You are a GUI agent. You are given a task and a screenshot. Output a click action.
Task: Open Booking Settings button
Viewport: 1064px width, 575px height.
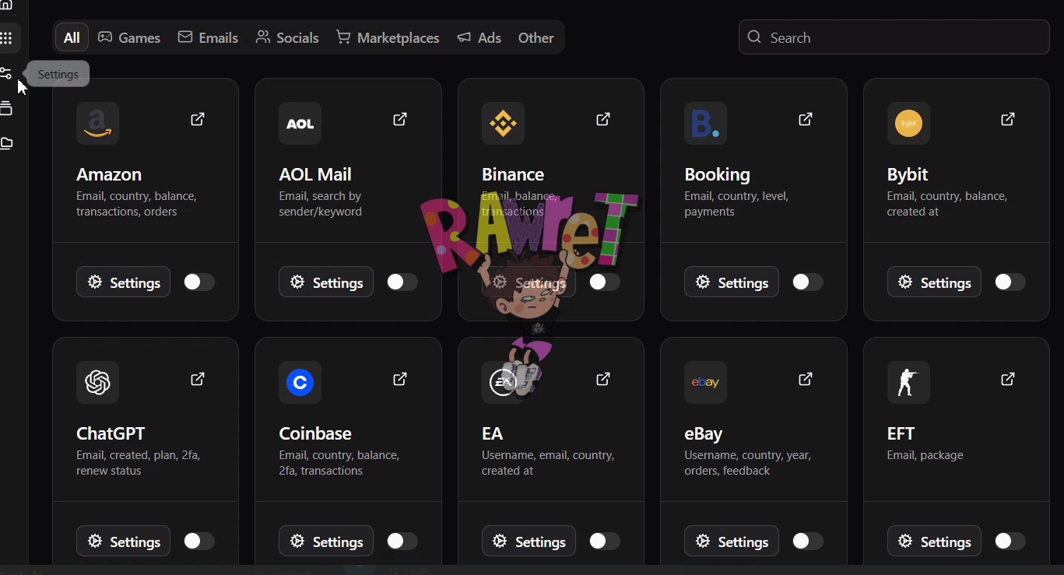731,282
